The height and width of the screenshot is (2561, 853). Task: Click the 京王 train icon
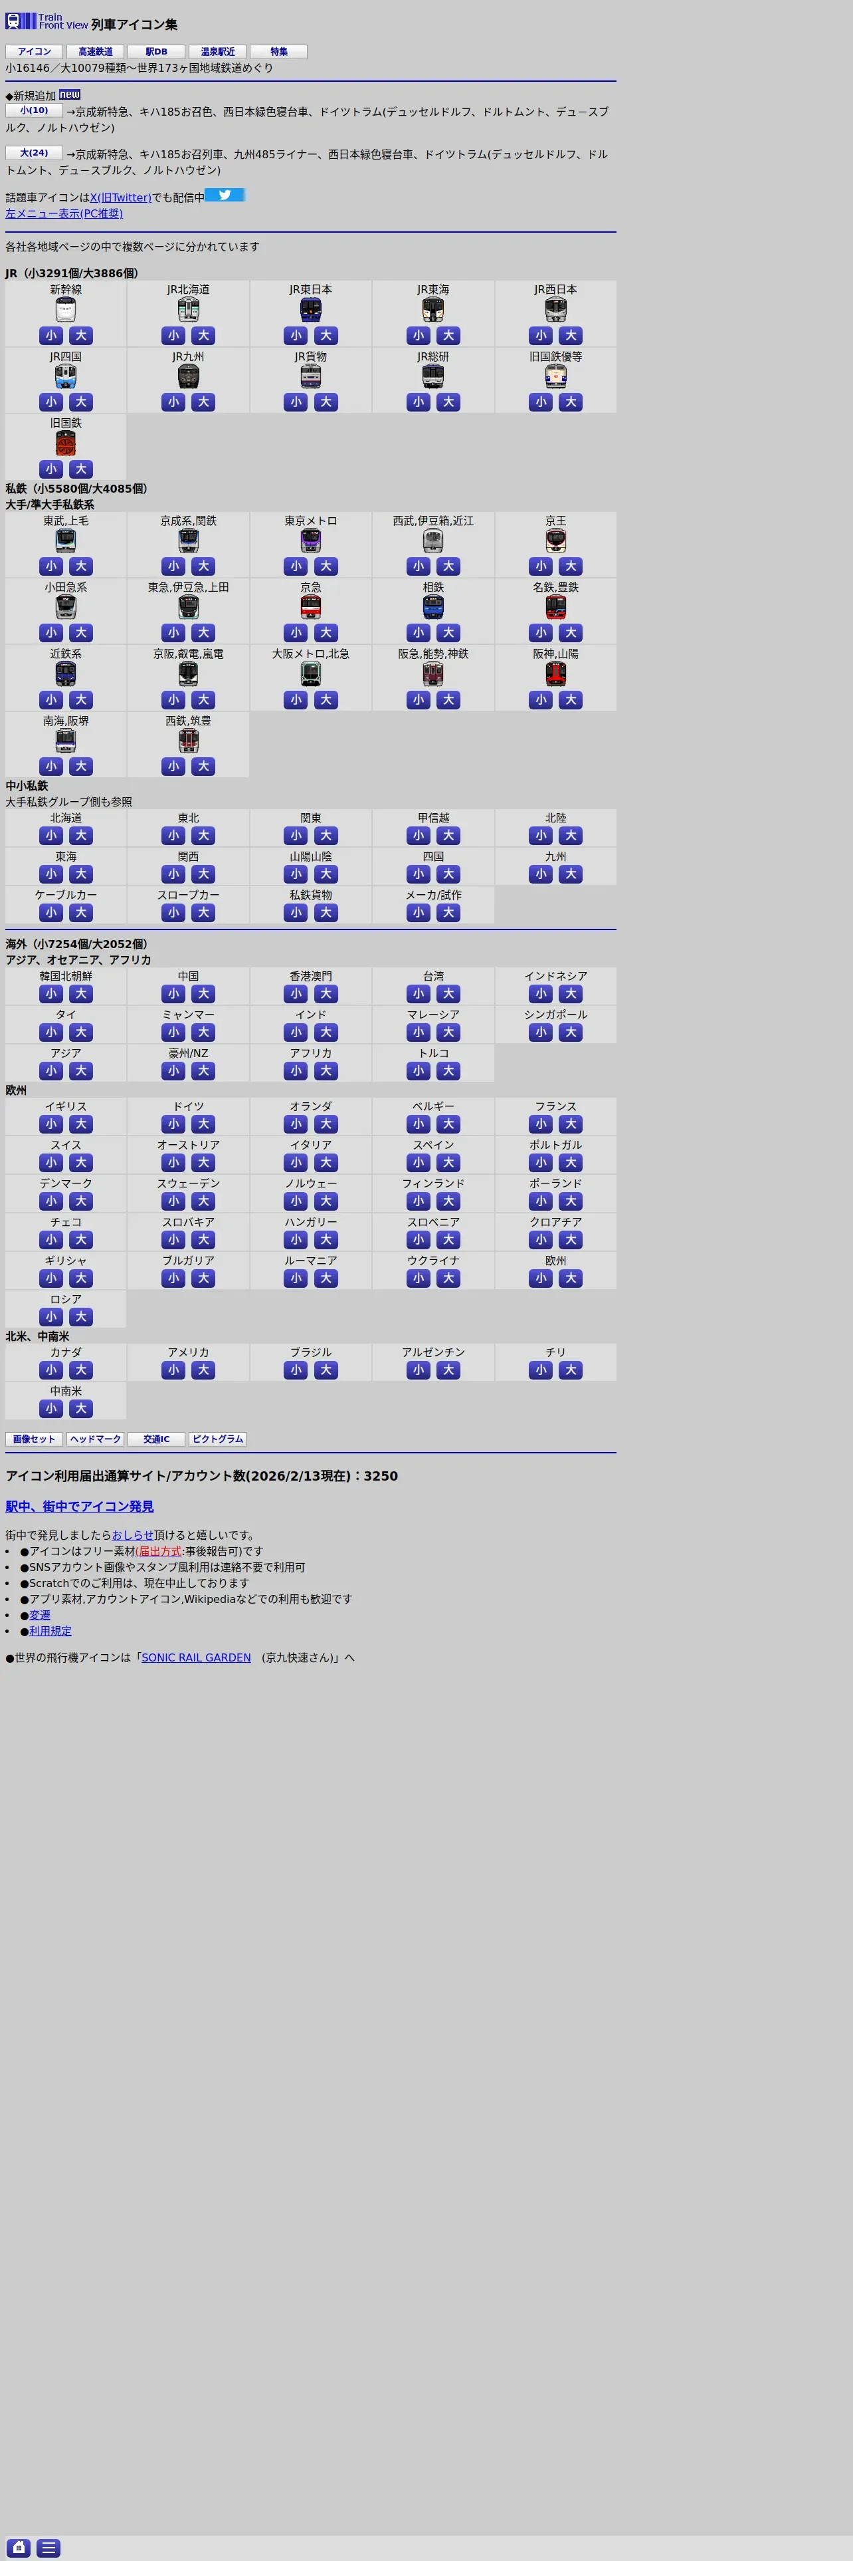pos(556,541)
